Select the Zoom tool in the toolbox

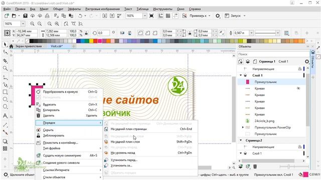5,68
